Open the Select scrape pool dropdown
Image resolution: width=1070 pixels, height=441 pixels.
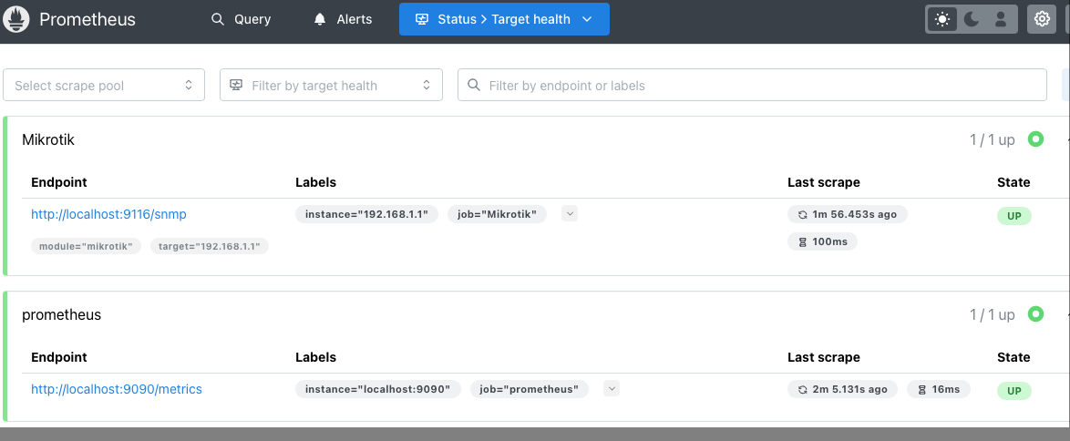pos(104,86)
